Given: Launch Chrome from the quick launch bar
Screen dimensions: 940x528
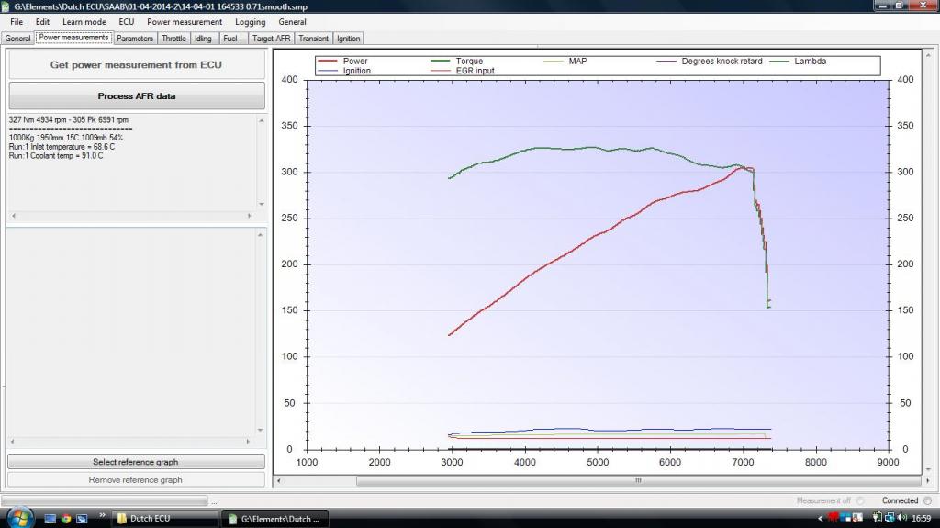Looking at the screenshot, I should click(66, 519).
